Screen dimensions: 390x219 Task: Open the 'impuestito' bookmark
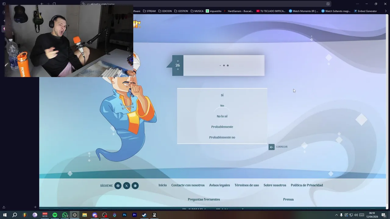click(214, 11)
